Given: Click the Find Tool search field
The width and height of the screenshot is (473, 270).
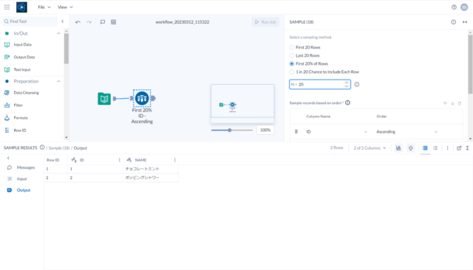Looking at the screenshot, I should pyautogui.click(x=30, y=21).
